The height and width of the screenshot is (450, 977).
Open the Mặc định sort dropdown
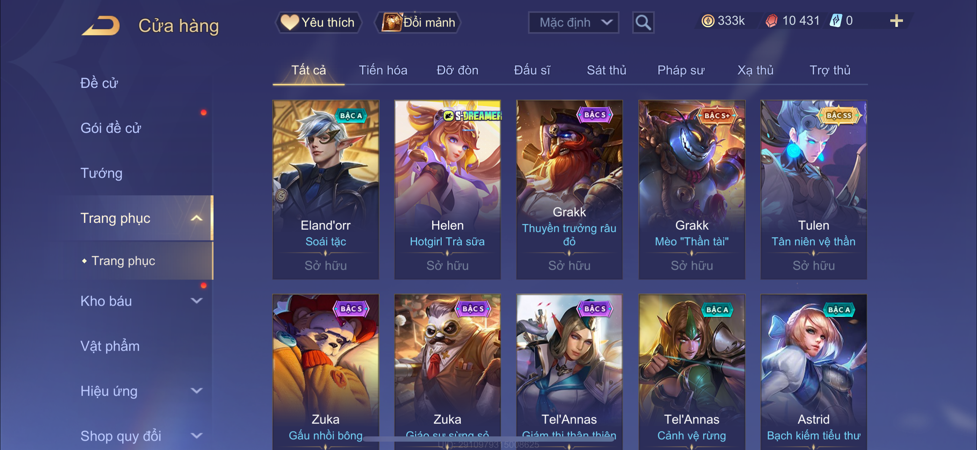click(x=573, y=23)
